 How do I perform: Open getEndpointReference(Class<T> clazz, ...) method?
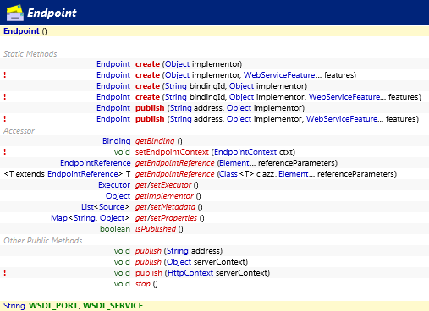point(174,174)
